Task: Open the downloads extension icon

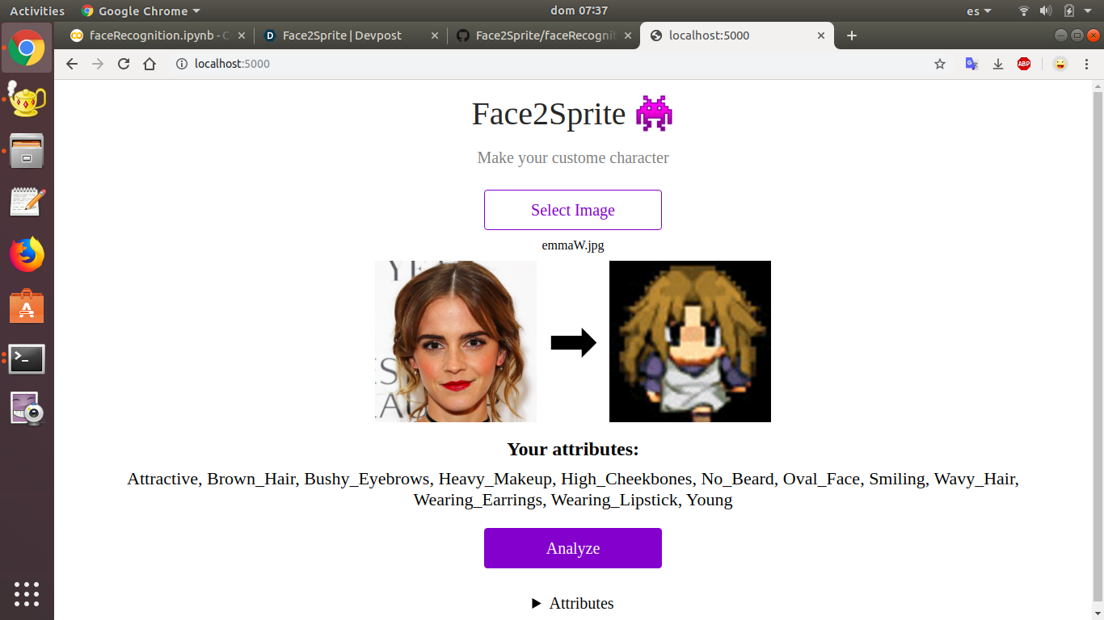Action: (998, 64)
